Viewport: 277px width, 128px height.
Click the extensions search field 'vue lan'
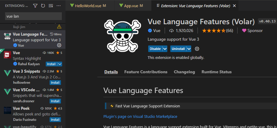33,16
